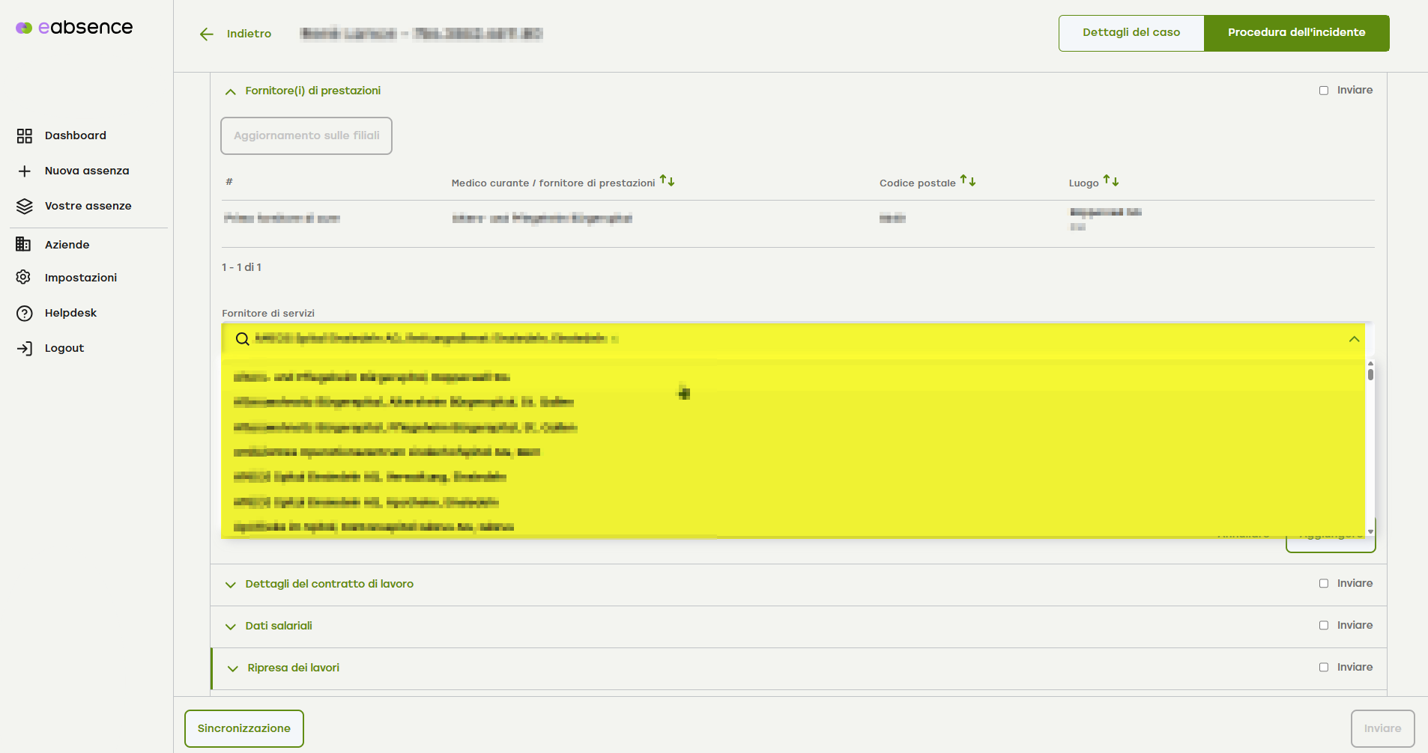Screen dimensions: 1428x753
Task: Go back using the Indietro arrow
Action: coord(207,34)
